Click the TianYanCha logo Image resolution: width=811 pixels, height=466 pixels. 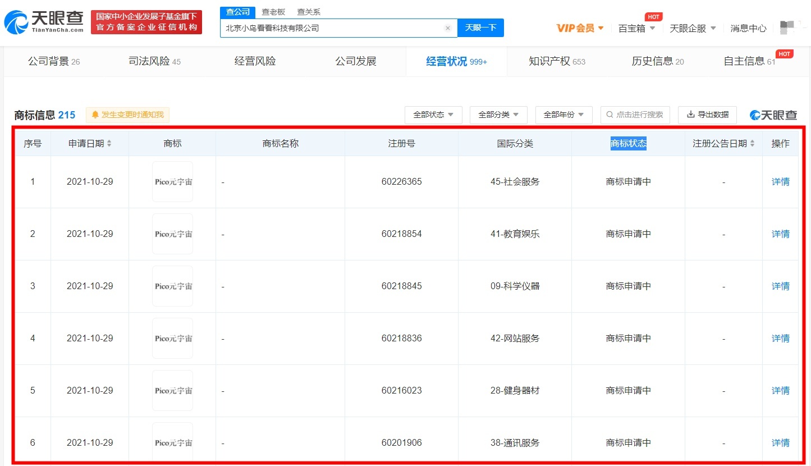tap(44, 22)
